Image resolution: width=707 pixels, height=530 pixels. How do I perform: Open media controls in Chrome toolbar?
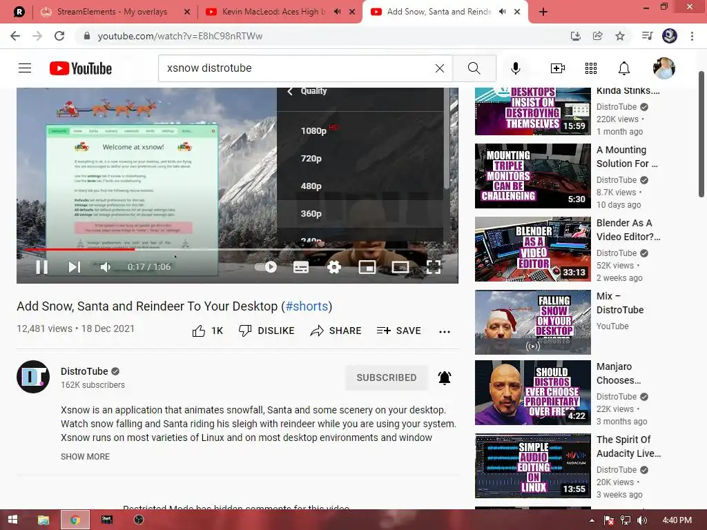pyautogui.click(x=647, y=36)
